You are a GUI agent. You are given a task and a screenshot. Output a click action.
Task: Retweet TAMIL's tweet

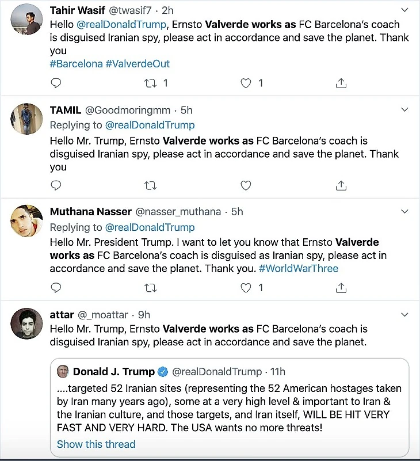tap(151, 185)
